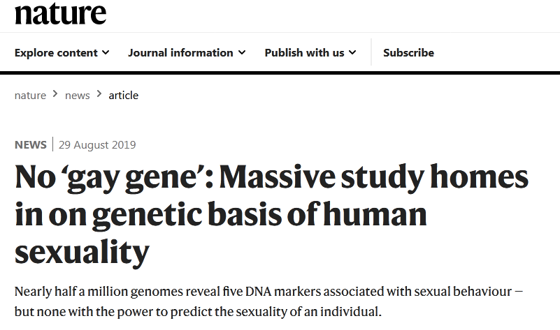Open the Journal information menu
Screen dimensions: 560x330
(180, 52)
